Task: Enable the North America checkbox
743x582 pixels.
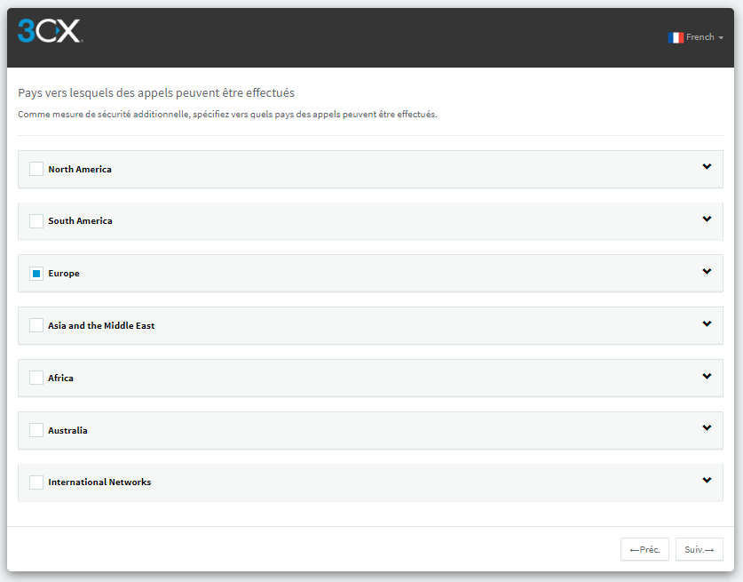Action: (36, 168)
